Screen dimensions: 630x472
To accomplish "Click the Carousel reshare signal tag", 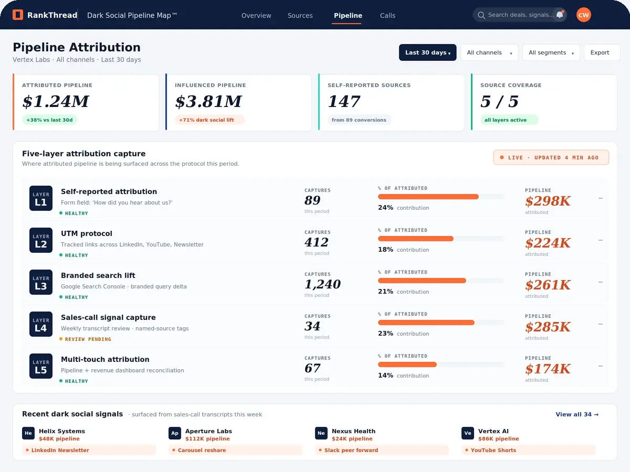I will pos(236,450).
